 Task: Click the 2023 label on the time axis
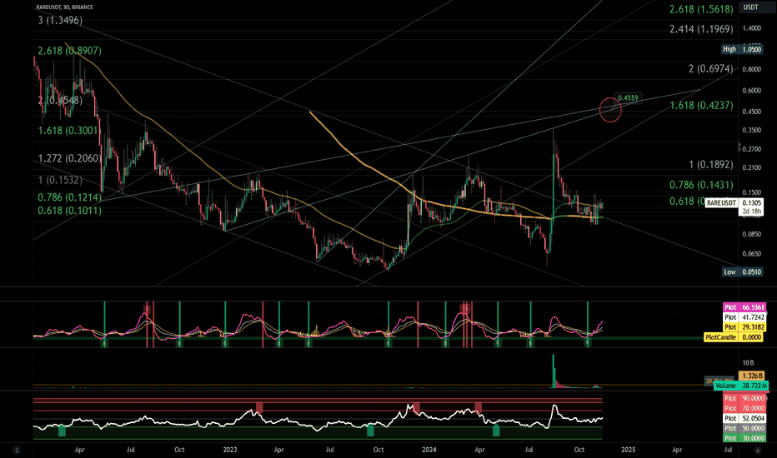[230, 450]
